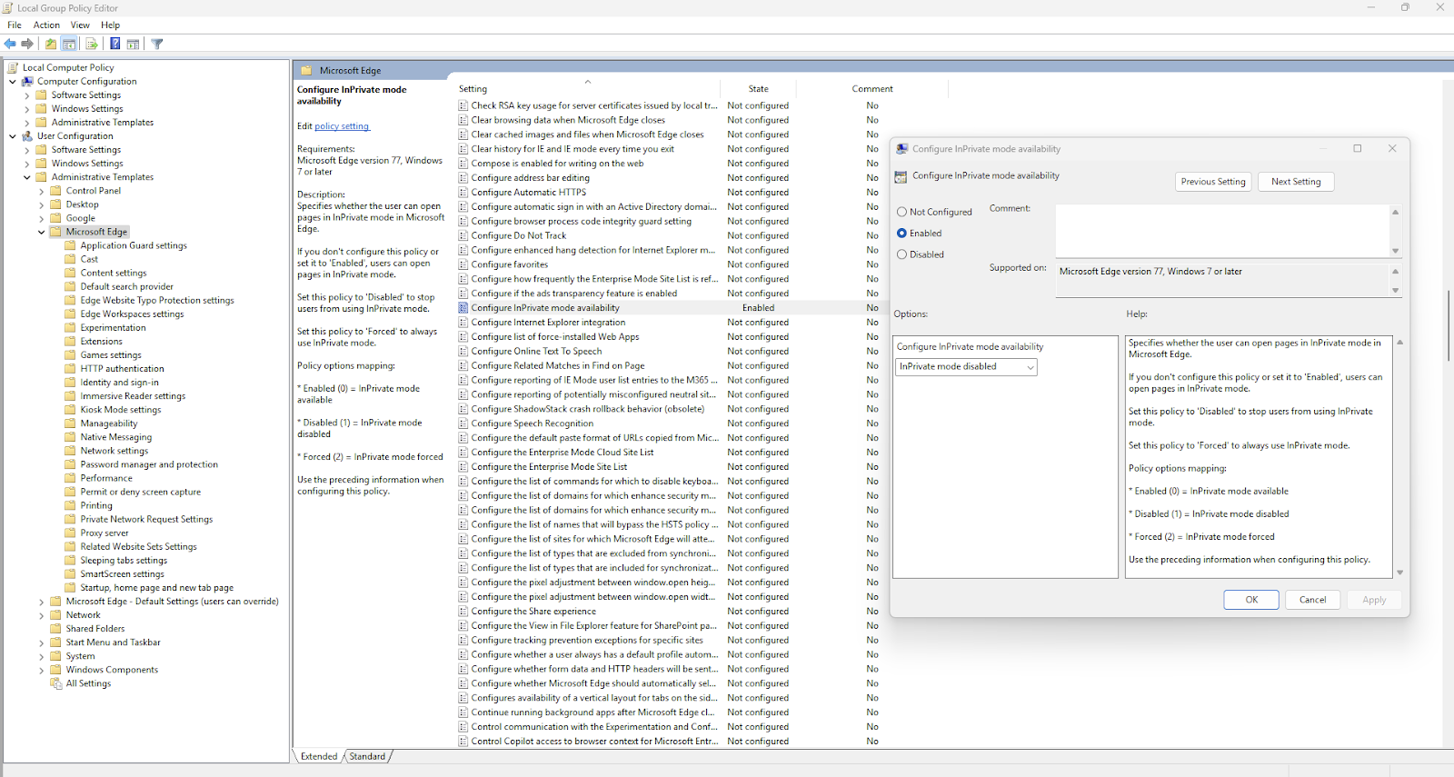1454x777 pixels.
Task: Expand the Start Menu and Taskbar node
Action: (x=42, y=643)
